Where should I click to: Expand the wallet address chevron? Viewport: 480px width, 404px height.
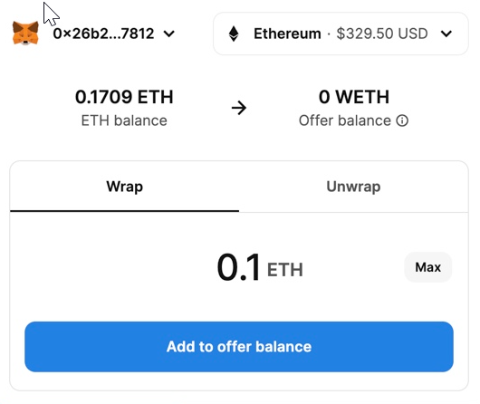point(169,34)
